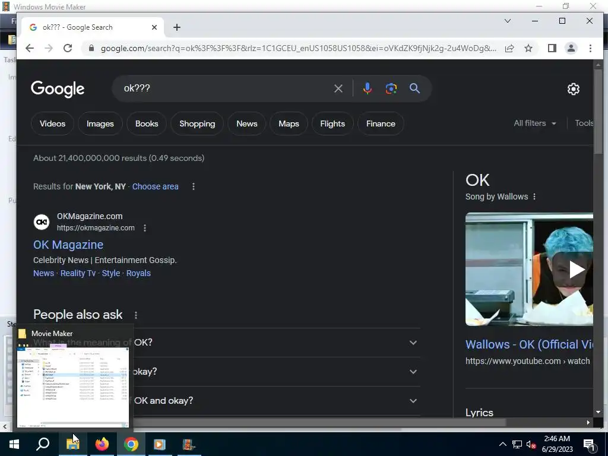Image resolution: width=608 pixels, height=456 pixels.
Task: Search by image with Google Lens
Action: [x=391, y=88]
